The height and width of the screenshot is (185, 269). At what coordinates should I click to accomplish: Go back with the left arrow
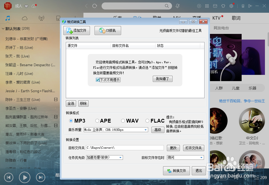86,6
